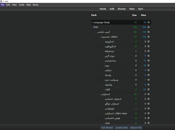Open the آسیب شناسی deck
The height and width of the screenshot is (130, 175).
coord(103,32)
